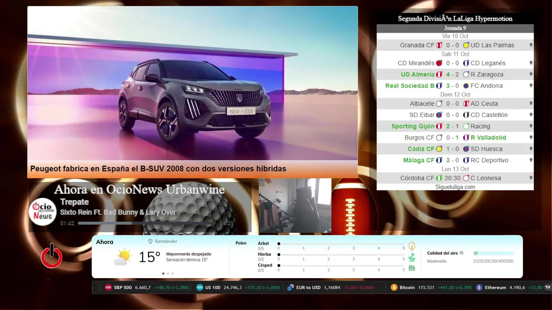Click the R Valladolid purple crest
This screenshot has width=552, height=310.
[x=466, y=138]
